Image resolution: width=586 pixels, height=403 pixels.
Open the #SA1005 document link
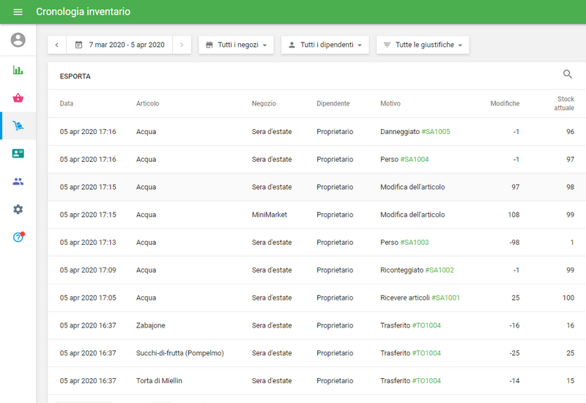coord(436,132)
